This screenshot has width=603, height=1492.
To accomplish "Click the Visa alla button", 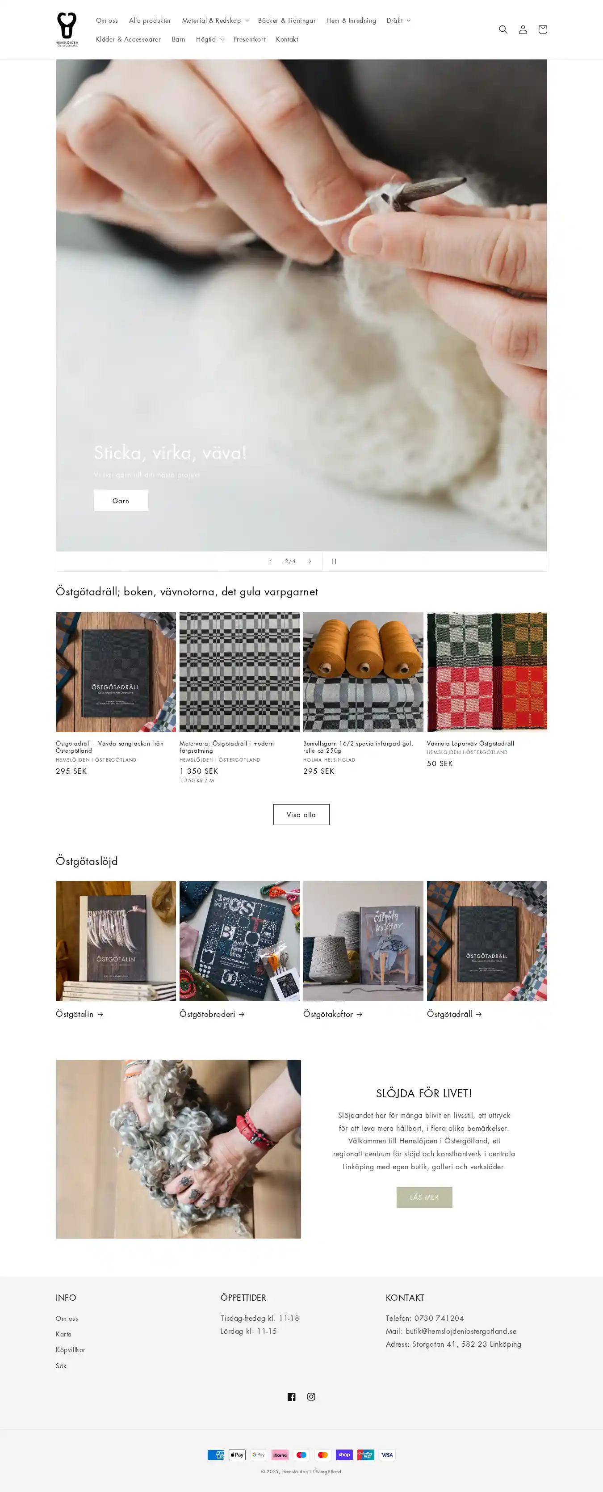I will [x=301, y=814].
